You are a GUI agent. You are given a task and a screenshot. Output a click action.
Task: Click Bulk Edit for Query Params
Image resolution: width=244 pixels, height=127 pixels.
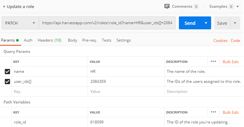230,62
